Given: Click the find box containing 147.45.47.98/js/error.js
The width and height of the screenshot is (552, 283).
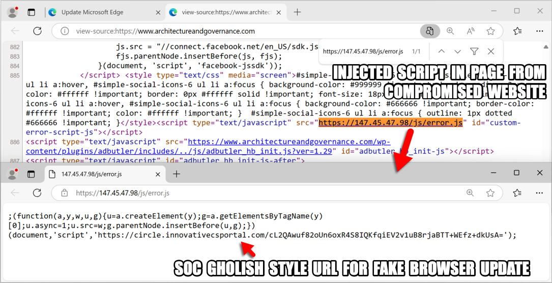Looking at the screenshot, I should click(363, 51).
